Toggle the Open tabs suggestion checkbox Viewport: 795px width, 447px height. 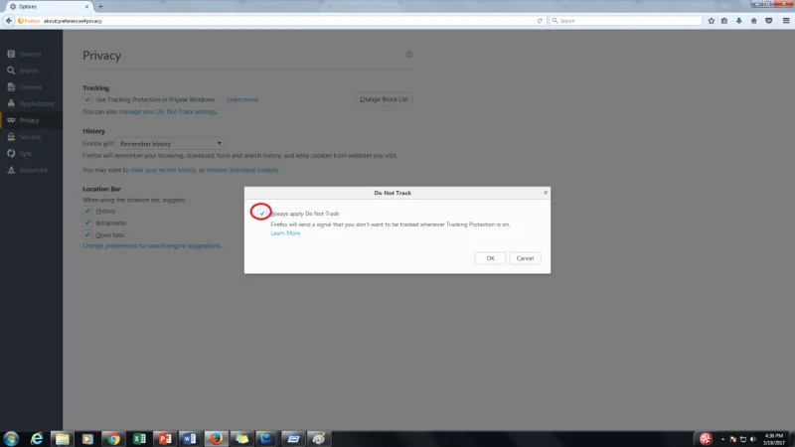[x=87, y=234]
